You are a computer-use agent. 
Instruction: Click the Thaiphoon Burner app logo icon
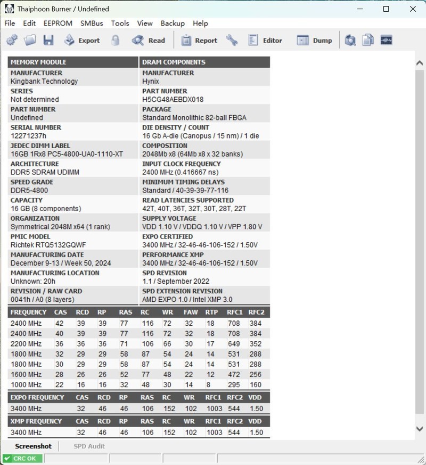tap(9, 9)
